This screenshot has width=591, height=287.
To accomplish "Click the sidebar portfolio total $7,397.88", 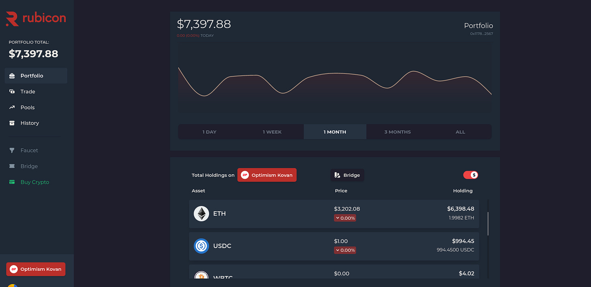I will pos(33,54).
